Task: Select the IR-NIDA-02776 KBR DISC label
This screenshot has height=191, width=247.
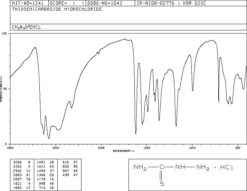Action: (x=172, y=3)
